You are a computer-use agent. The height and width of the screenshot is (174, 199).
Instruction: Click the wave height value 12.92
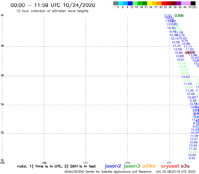click(x=183, y=67)
